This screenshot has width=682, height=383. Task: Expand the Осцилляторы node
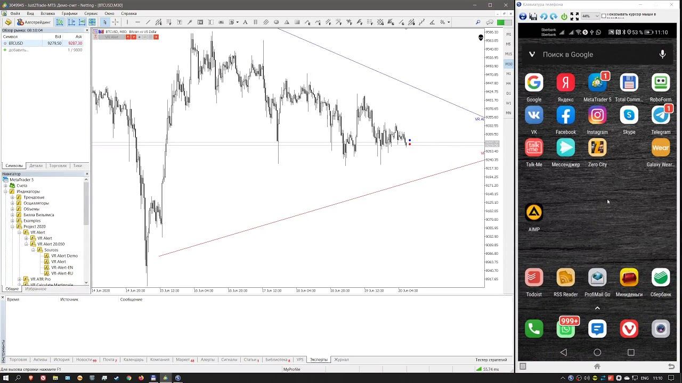12,203
